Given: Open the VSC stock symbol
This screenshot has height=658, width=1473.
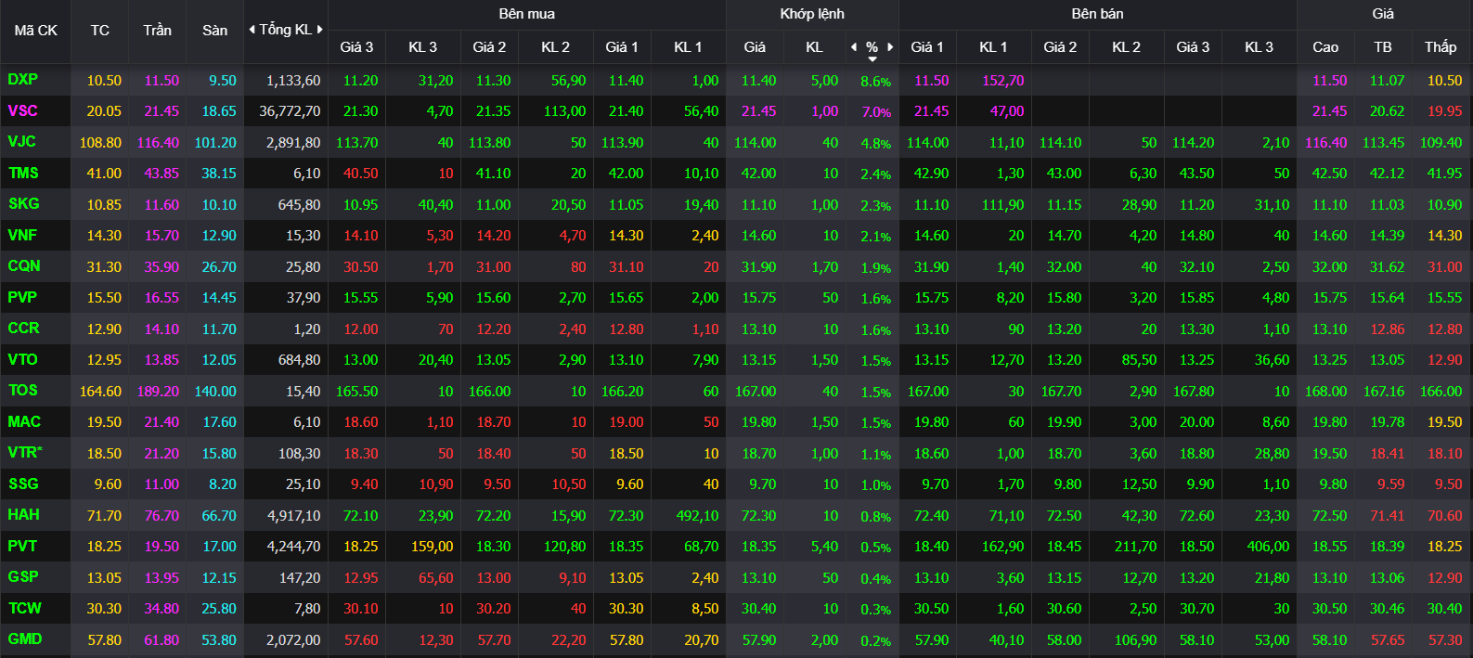Looking at the screenshot, I should (22, 111).
